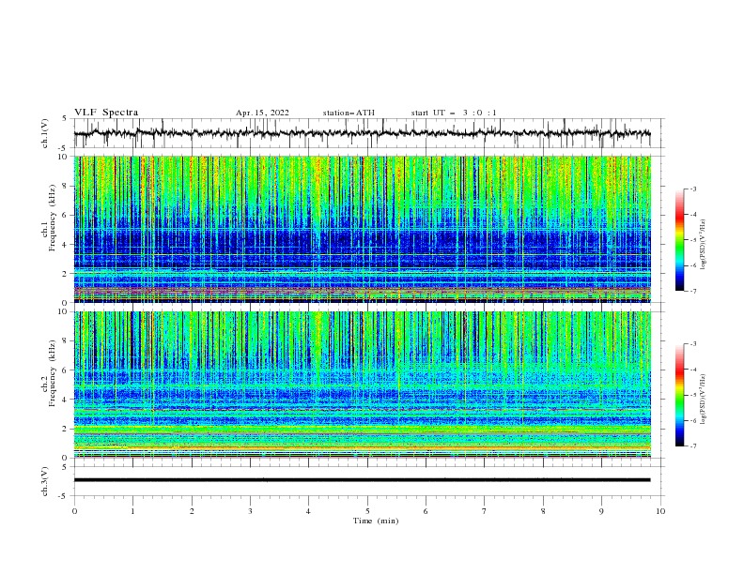This screenshot has width=744, height=574.
Task: Click time axis tick label '1'
Action: [132, 511]
